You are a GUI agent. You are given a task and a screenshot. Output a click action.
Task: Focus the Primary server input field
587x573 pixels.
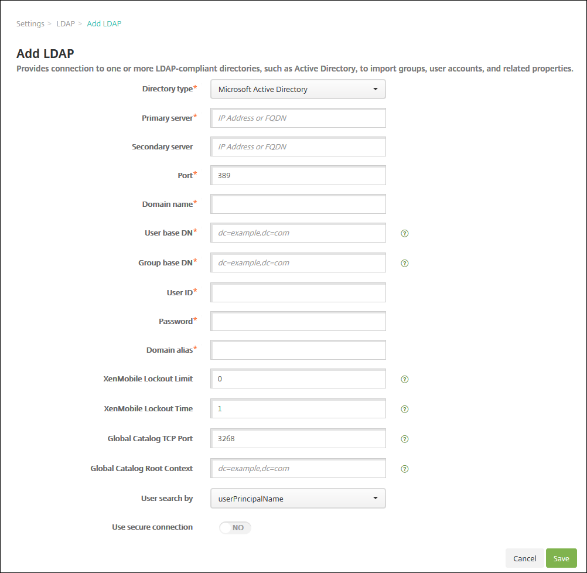298,118
